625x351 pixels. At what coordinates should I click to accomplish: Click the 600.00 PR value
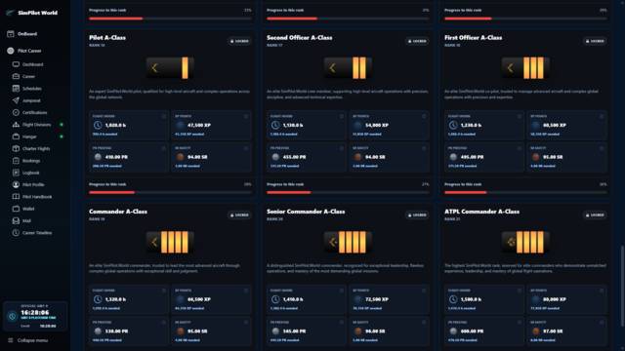472,331
